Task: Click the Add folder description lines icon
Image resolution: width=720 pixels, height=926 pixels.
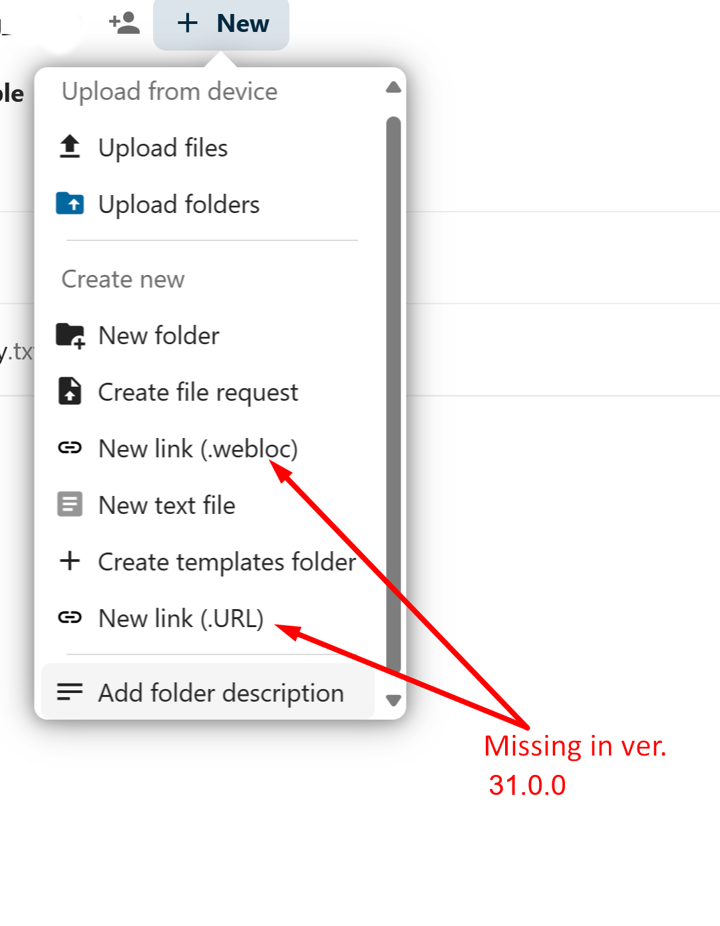Action: 70,692
